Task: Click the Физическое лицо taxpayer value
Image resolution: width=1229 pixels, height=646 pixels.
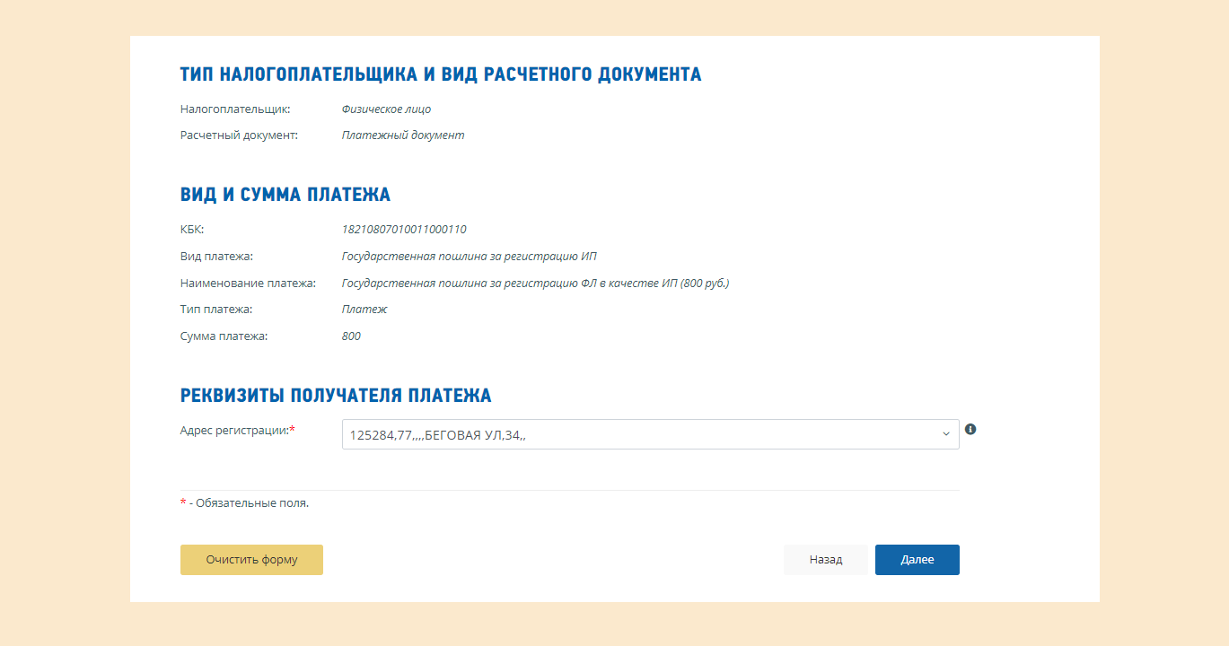Action: (x=386, y=109)
